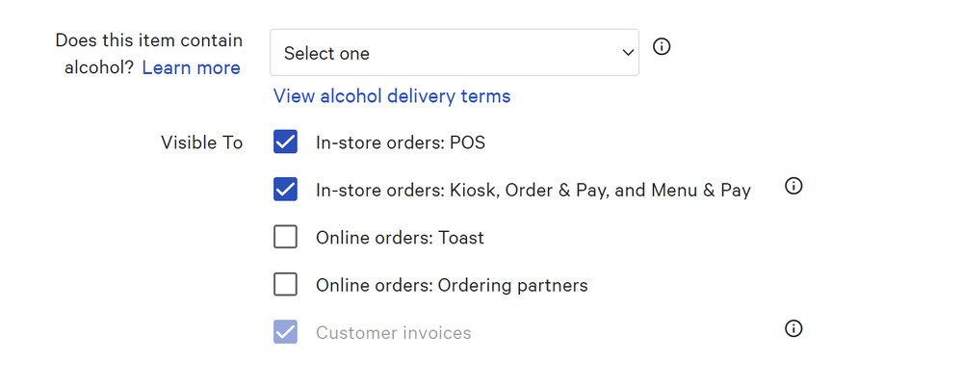962x386 pixels.
Task: Tick Online orders: Ordering partners checkbox
Action: tap(285, 284)
